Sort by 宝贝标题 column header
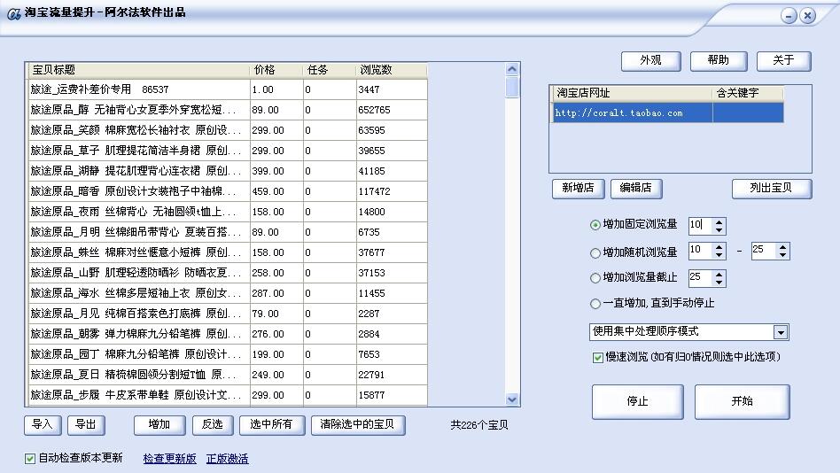The height and width of the screenshot is (473, 840). pos(137,70)
